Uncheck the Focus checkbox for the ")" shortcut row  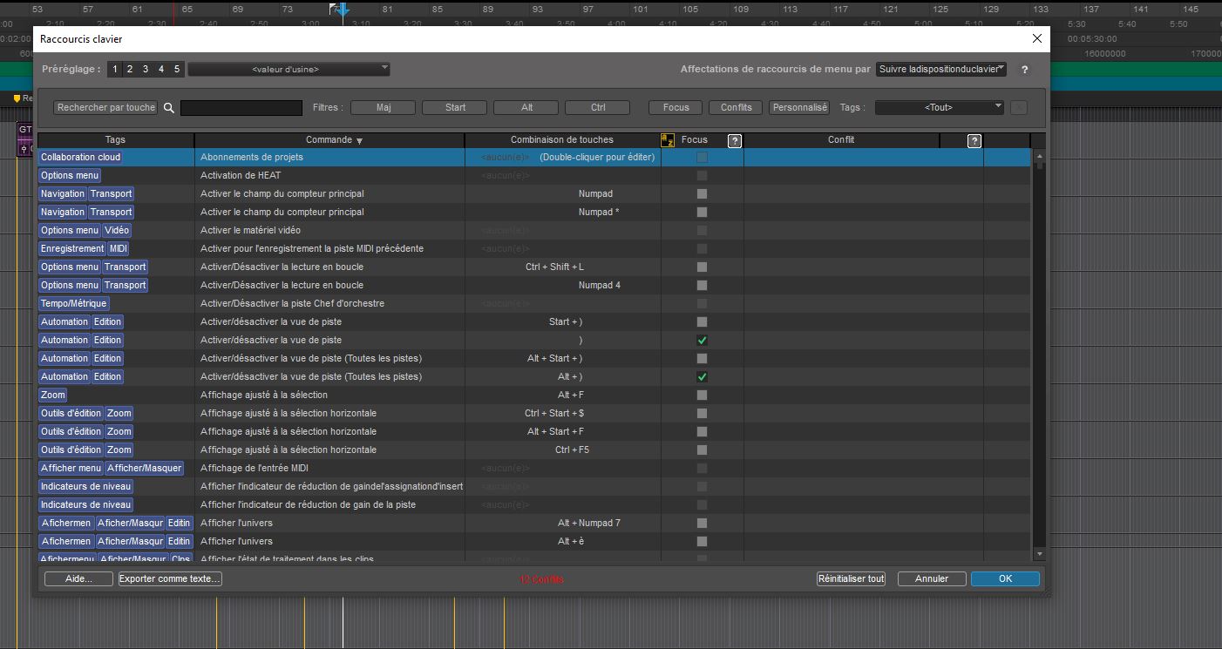[701, 340]
